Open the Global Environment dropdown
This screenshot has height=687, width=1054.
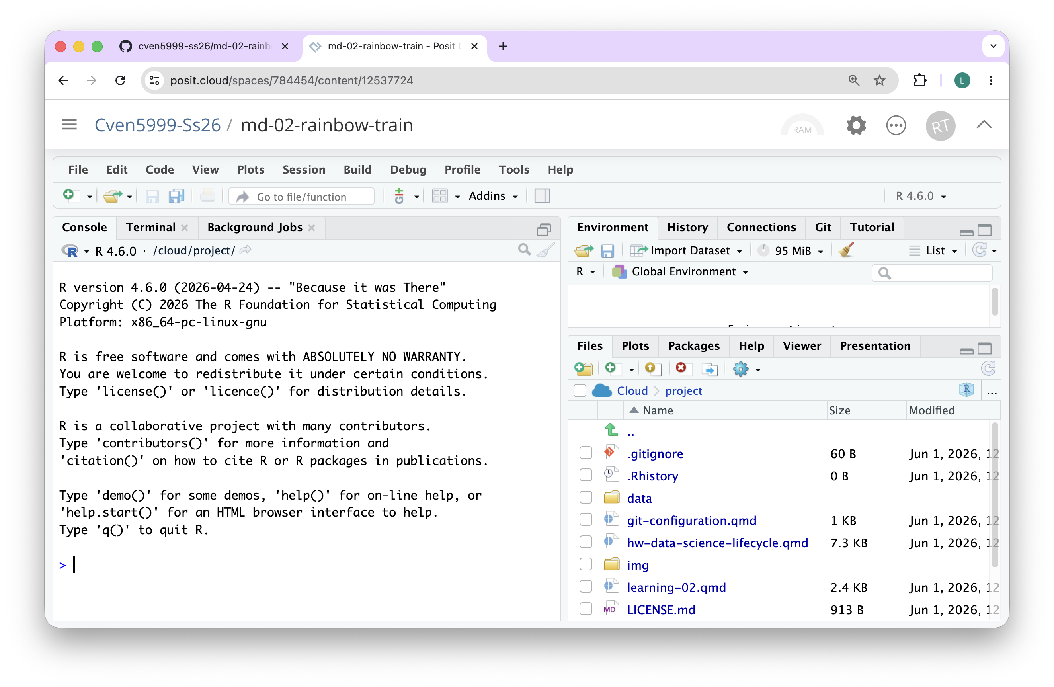tap(680, 271)
